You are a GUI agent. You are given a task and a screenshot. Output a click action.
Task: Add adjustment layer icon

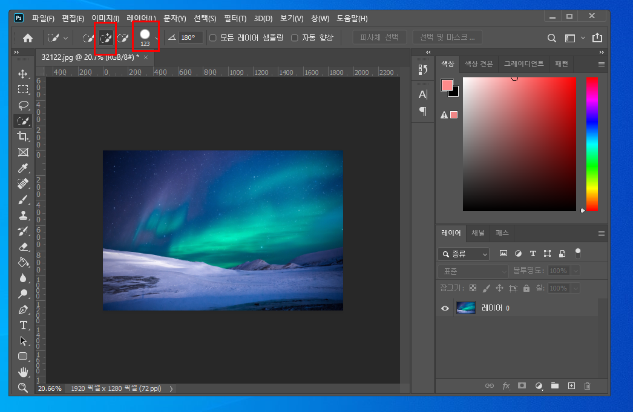(539, 386)
